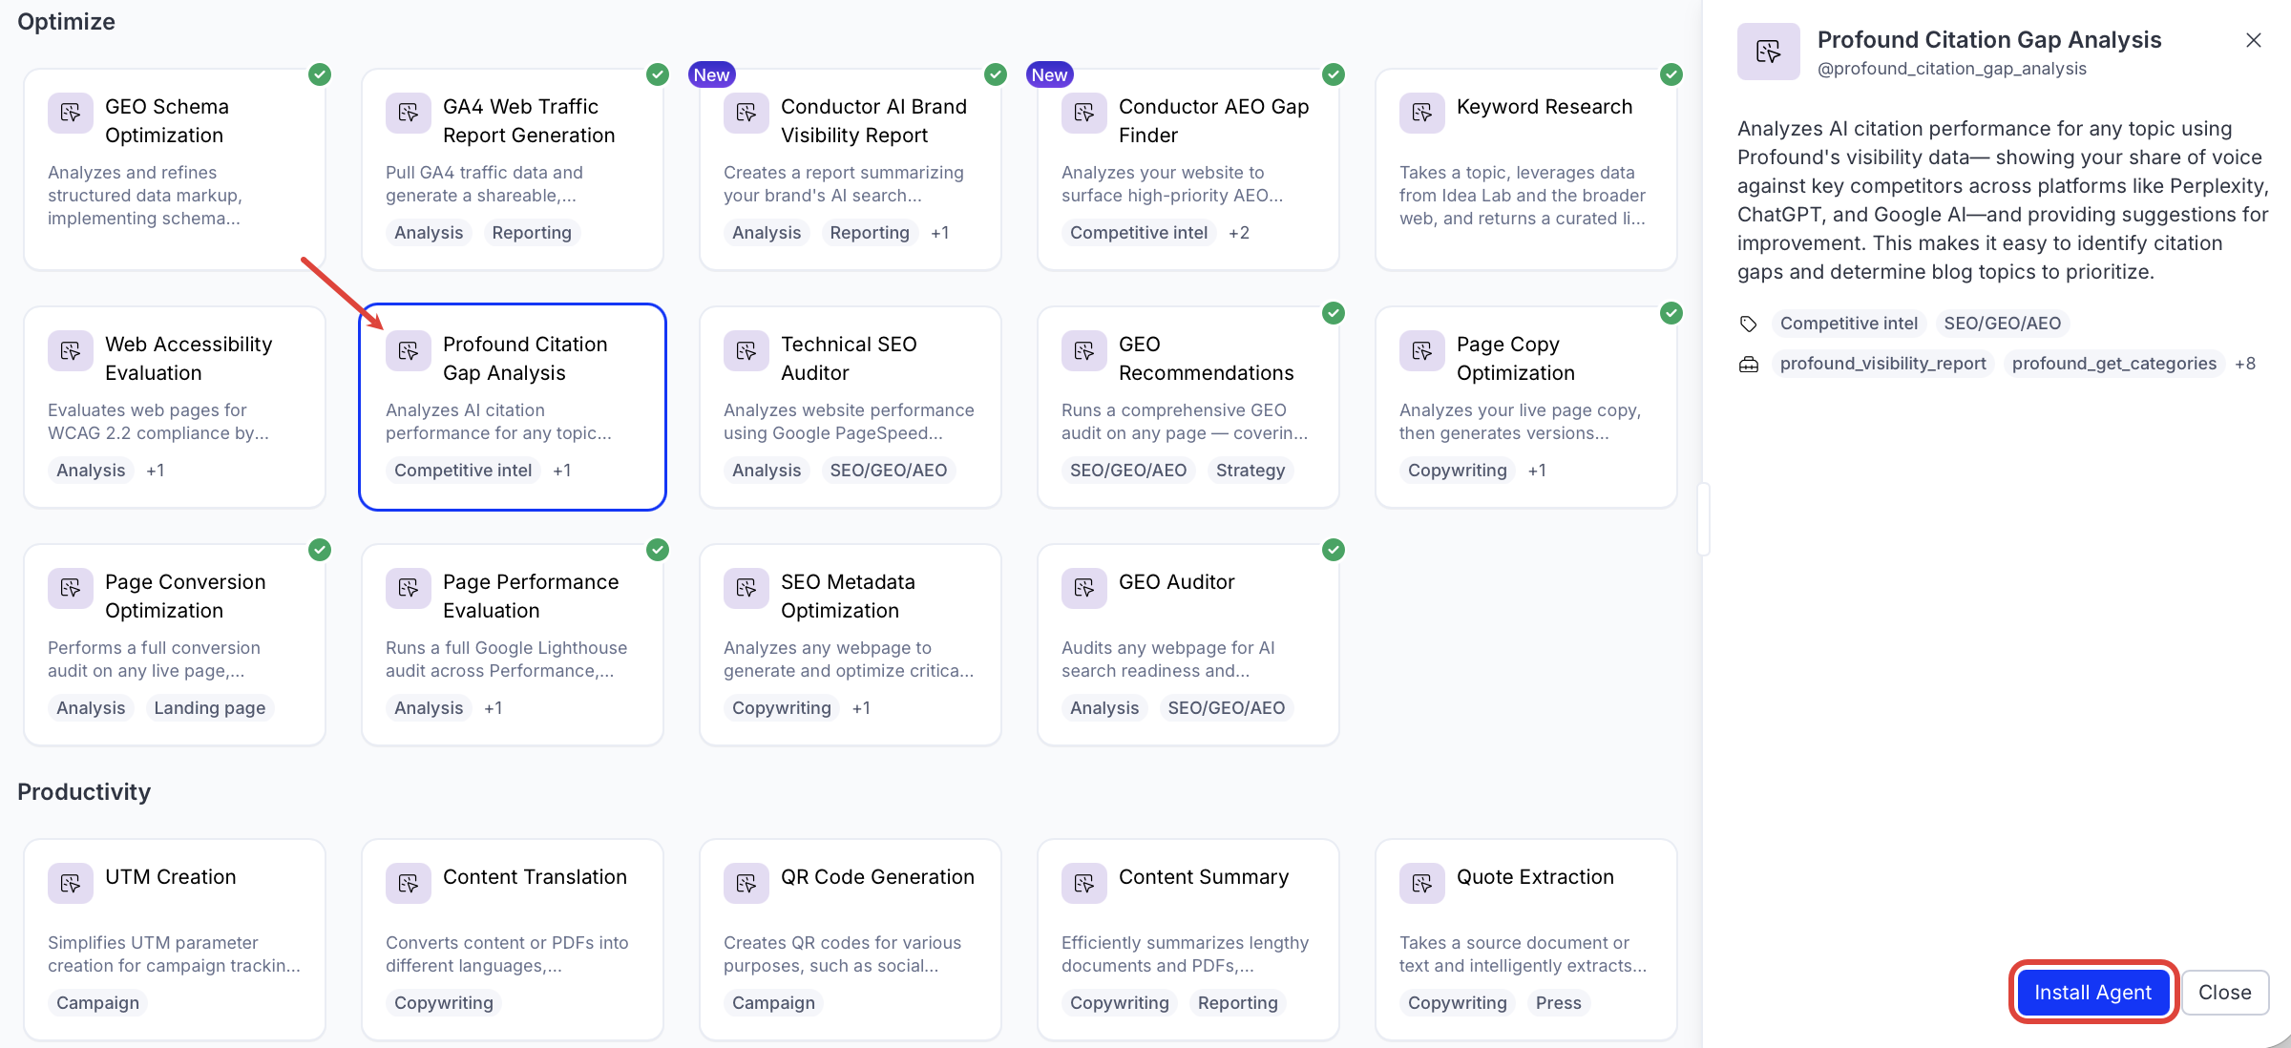Click the green installed checkmark on GEO Schema Optimization
The width and height of the screenshot is (2291, 1048).
click(x=320, y=74)
